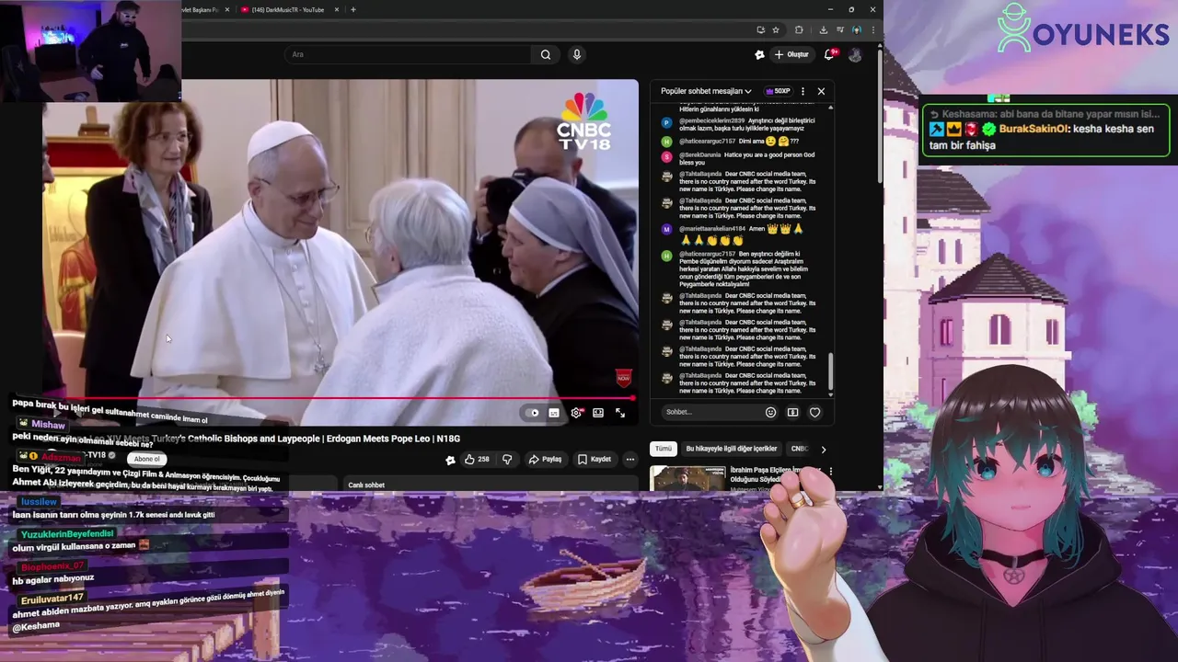Click the Oluştur create button
Image resolution: width=1178 pixels, height=662 pixels.
click(791, 54)
